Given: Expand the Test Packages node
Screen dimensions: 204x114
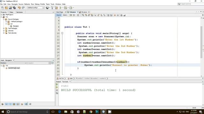Looking at the screenshot, I should coord(4,28).
